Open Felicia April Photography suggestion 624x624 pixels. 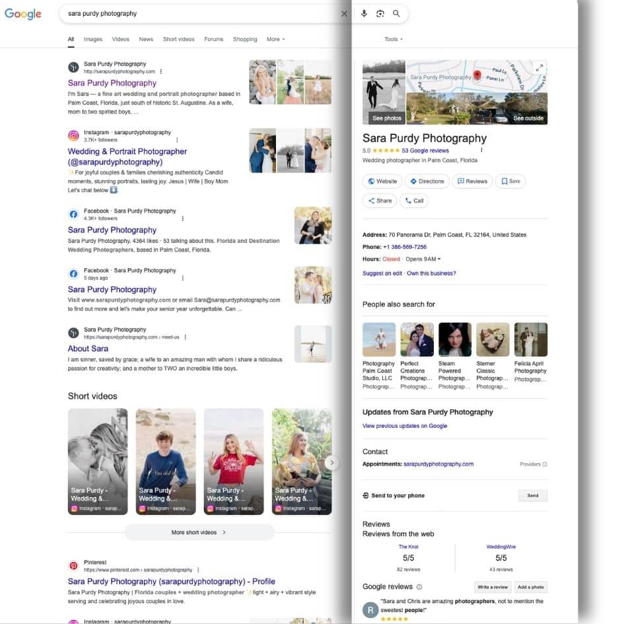(531, 353)
